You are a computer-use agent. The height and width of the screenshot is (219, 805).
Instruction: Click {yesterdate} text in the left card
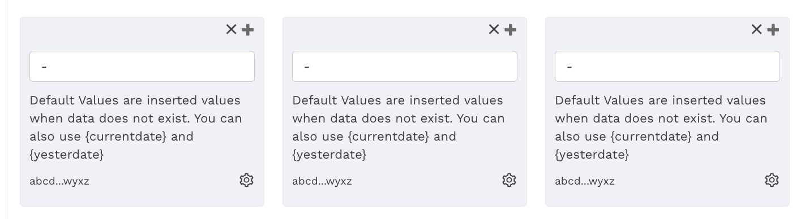[x=67, y=155]
